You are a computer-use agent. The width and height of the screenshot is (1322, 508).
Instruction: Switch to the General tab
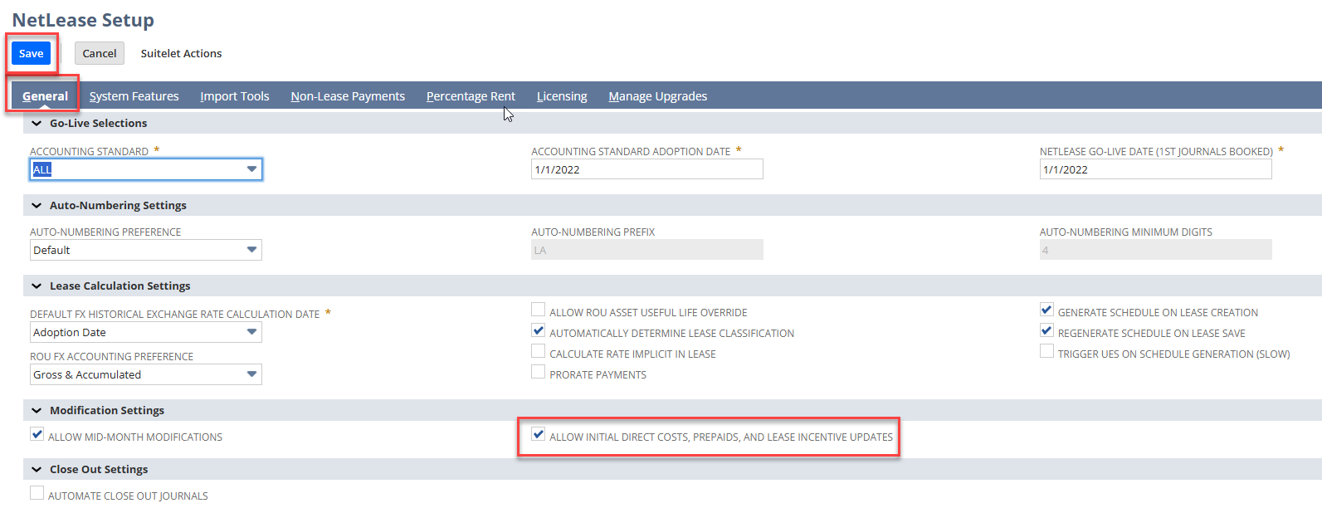tap(45, 96)
